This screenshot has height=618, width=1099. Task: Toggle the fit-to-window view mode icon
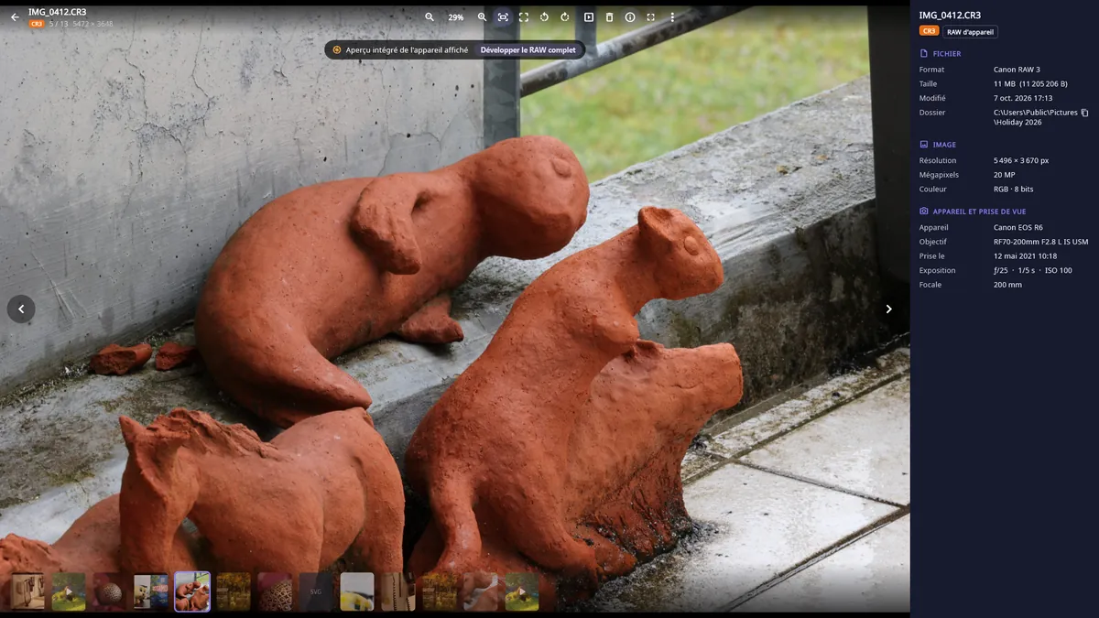click(503, 17)
